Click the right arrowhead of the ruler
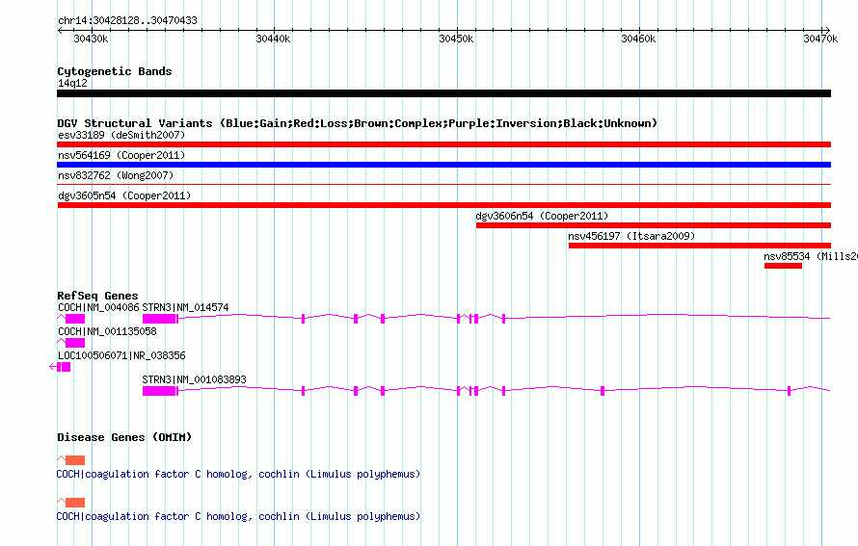Viewport: 858px width, 546px height. point(828,31)
